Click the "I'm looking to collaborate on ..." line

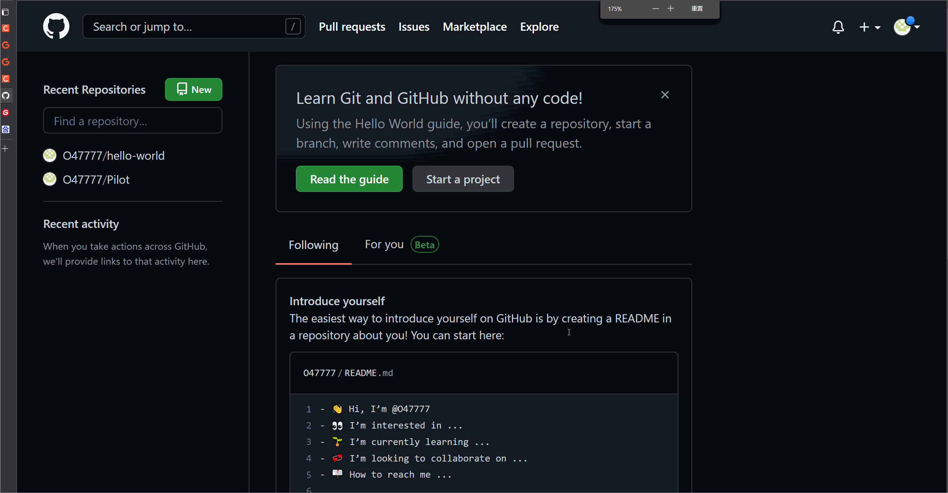click(438, 458)
